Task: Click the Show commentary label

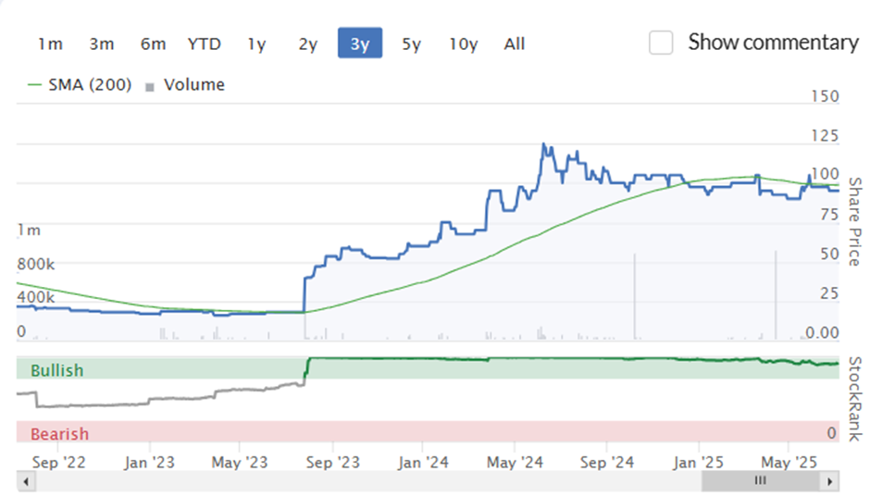Action: [774, 43]
